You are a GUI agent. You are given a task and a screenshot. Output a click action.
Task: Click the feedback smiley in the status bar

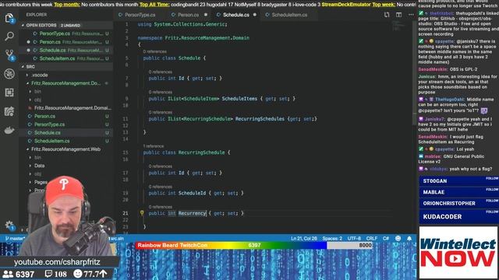[398, 238]
